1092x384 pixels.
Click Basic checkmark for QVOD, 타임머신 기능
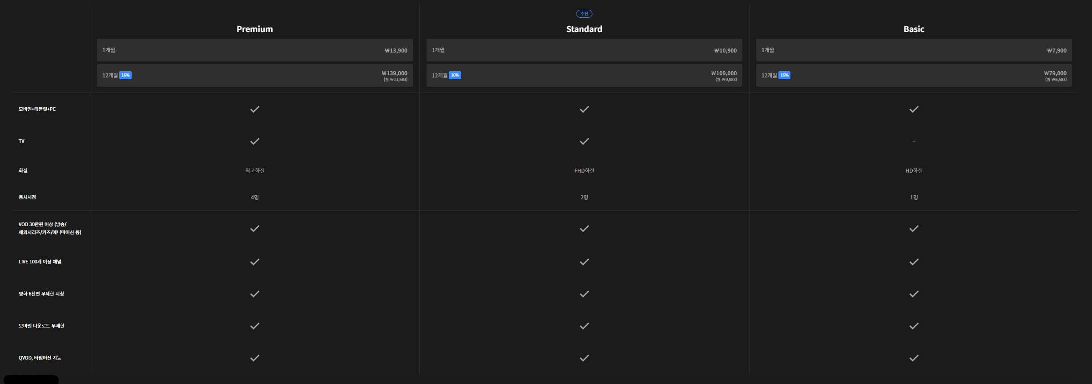click(x=914, y=358)
